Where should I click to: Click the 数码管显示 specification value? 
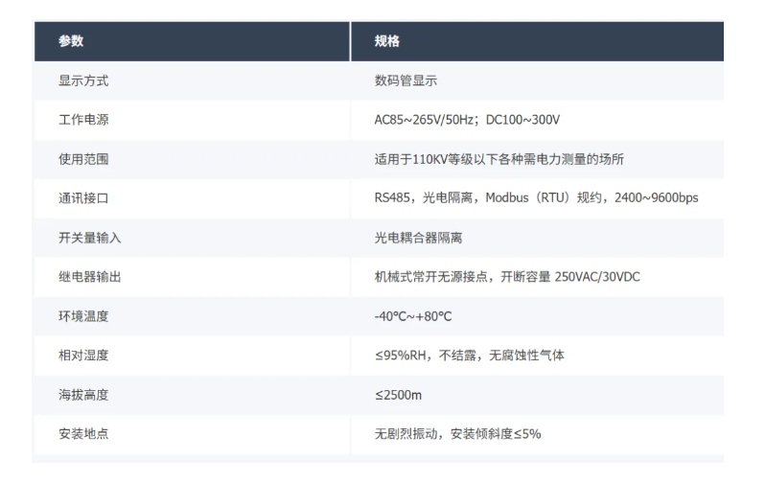406,81
